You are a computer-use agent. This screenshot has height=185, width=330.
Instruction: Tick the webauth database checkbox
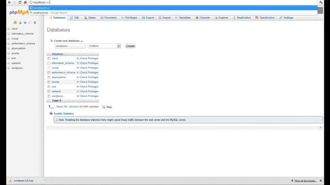point(49,91)
